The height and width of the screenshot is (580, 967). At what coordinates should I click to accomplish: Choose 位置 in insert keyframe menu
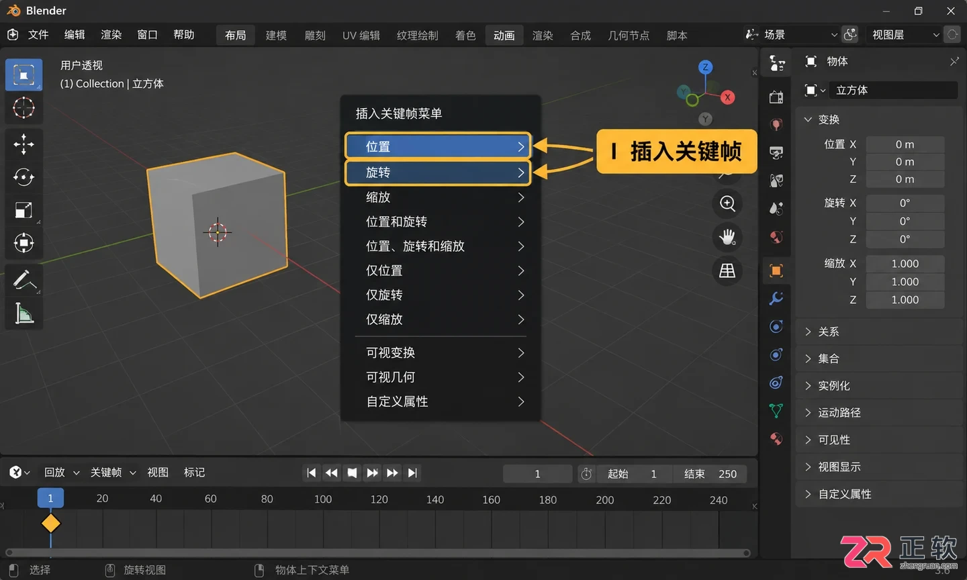438,146
